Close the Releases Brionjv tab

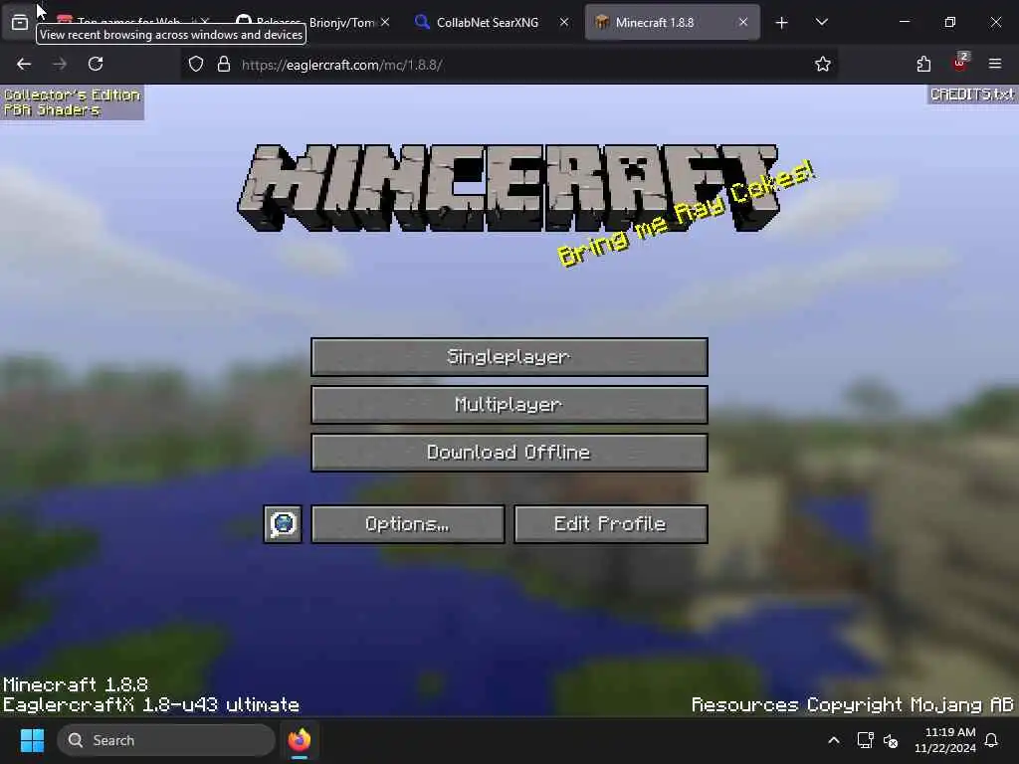tap(385, 22)
